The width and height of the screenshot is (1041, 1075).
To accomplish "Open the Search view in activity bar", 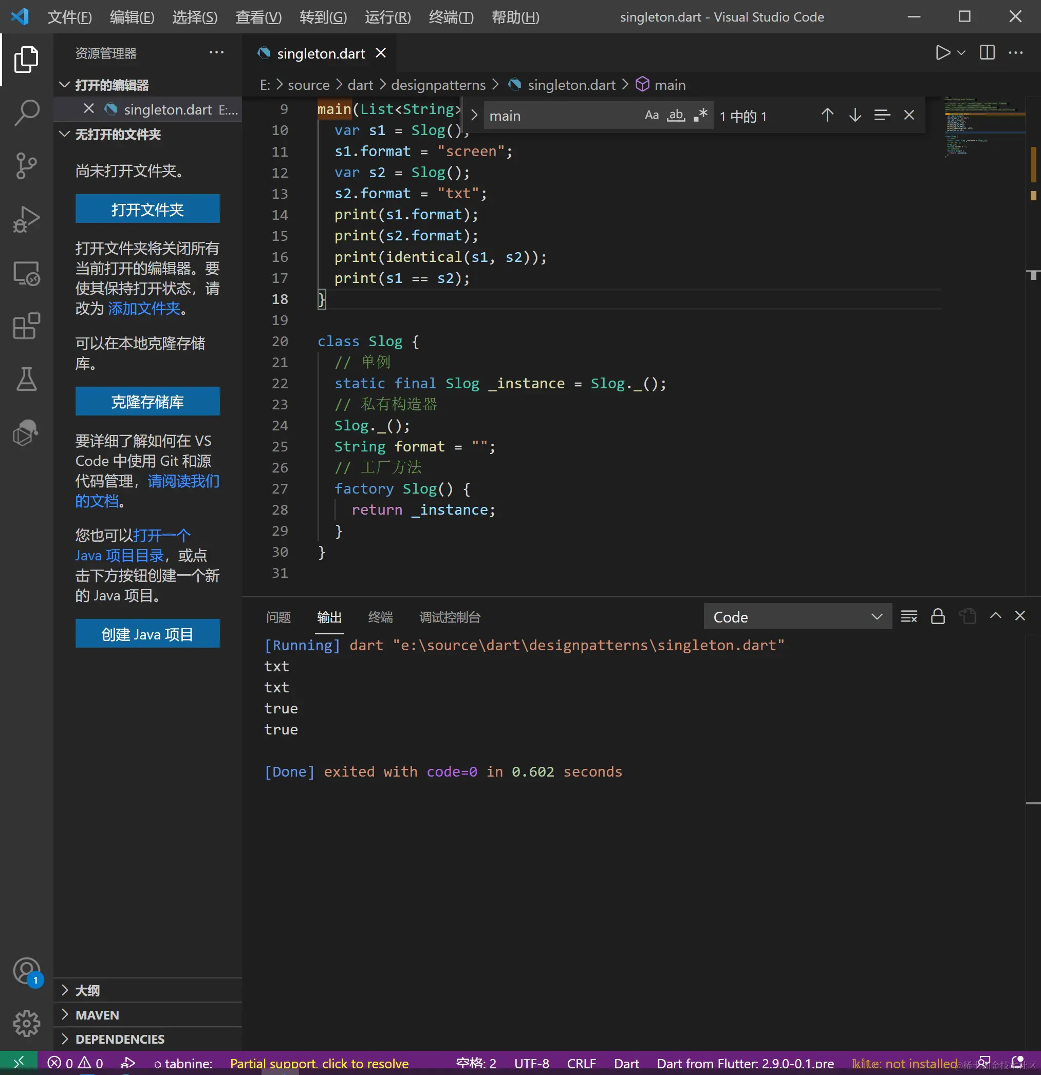I will click(x=26, y=112).
